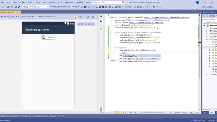Click the zoom in magnifier icon
217x122 pixels.
(89, 24)
